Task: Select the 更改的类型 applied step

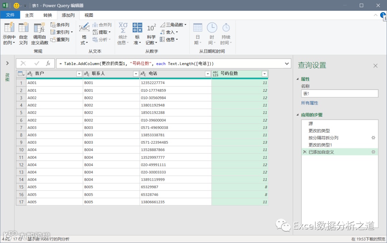Action: pyautogui.click(x=340, y=130)
